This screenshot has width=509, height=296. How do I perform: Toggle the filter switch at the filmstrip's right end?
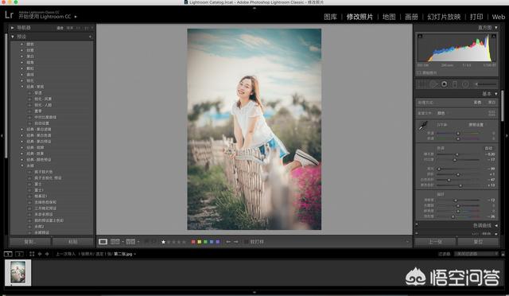point(503,254)
